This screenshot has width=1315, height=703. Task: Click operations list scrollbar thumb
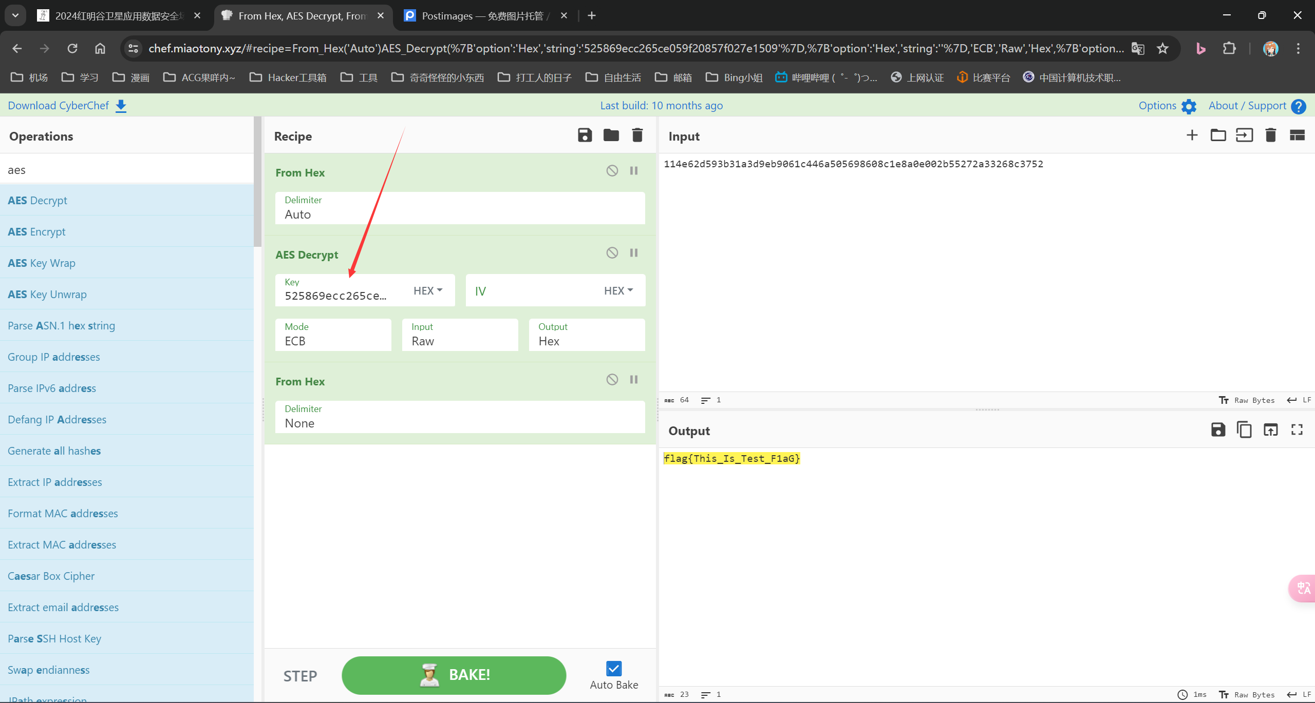coord(257,182)
